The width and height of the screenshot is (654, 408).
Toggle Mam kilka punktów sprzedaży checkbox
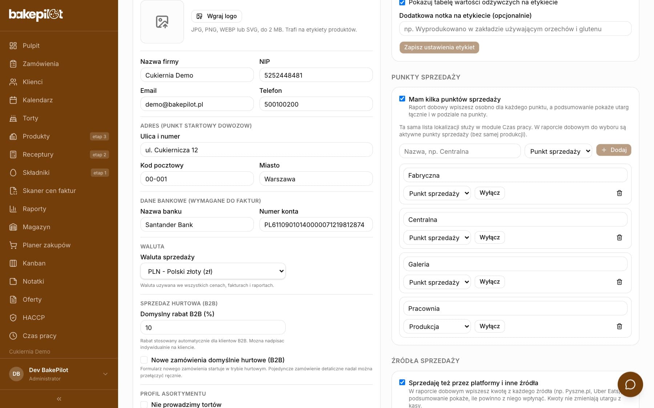click(402, 99)
